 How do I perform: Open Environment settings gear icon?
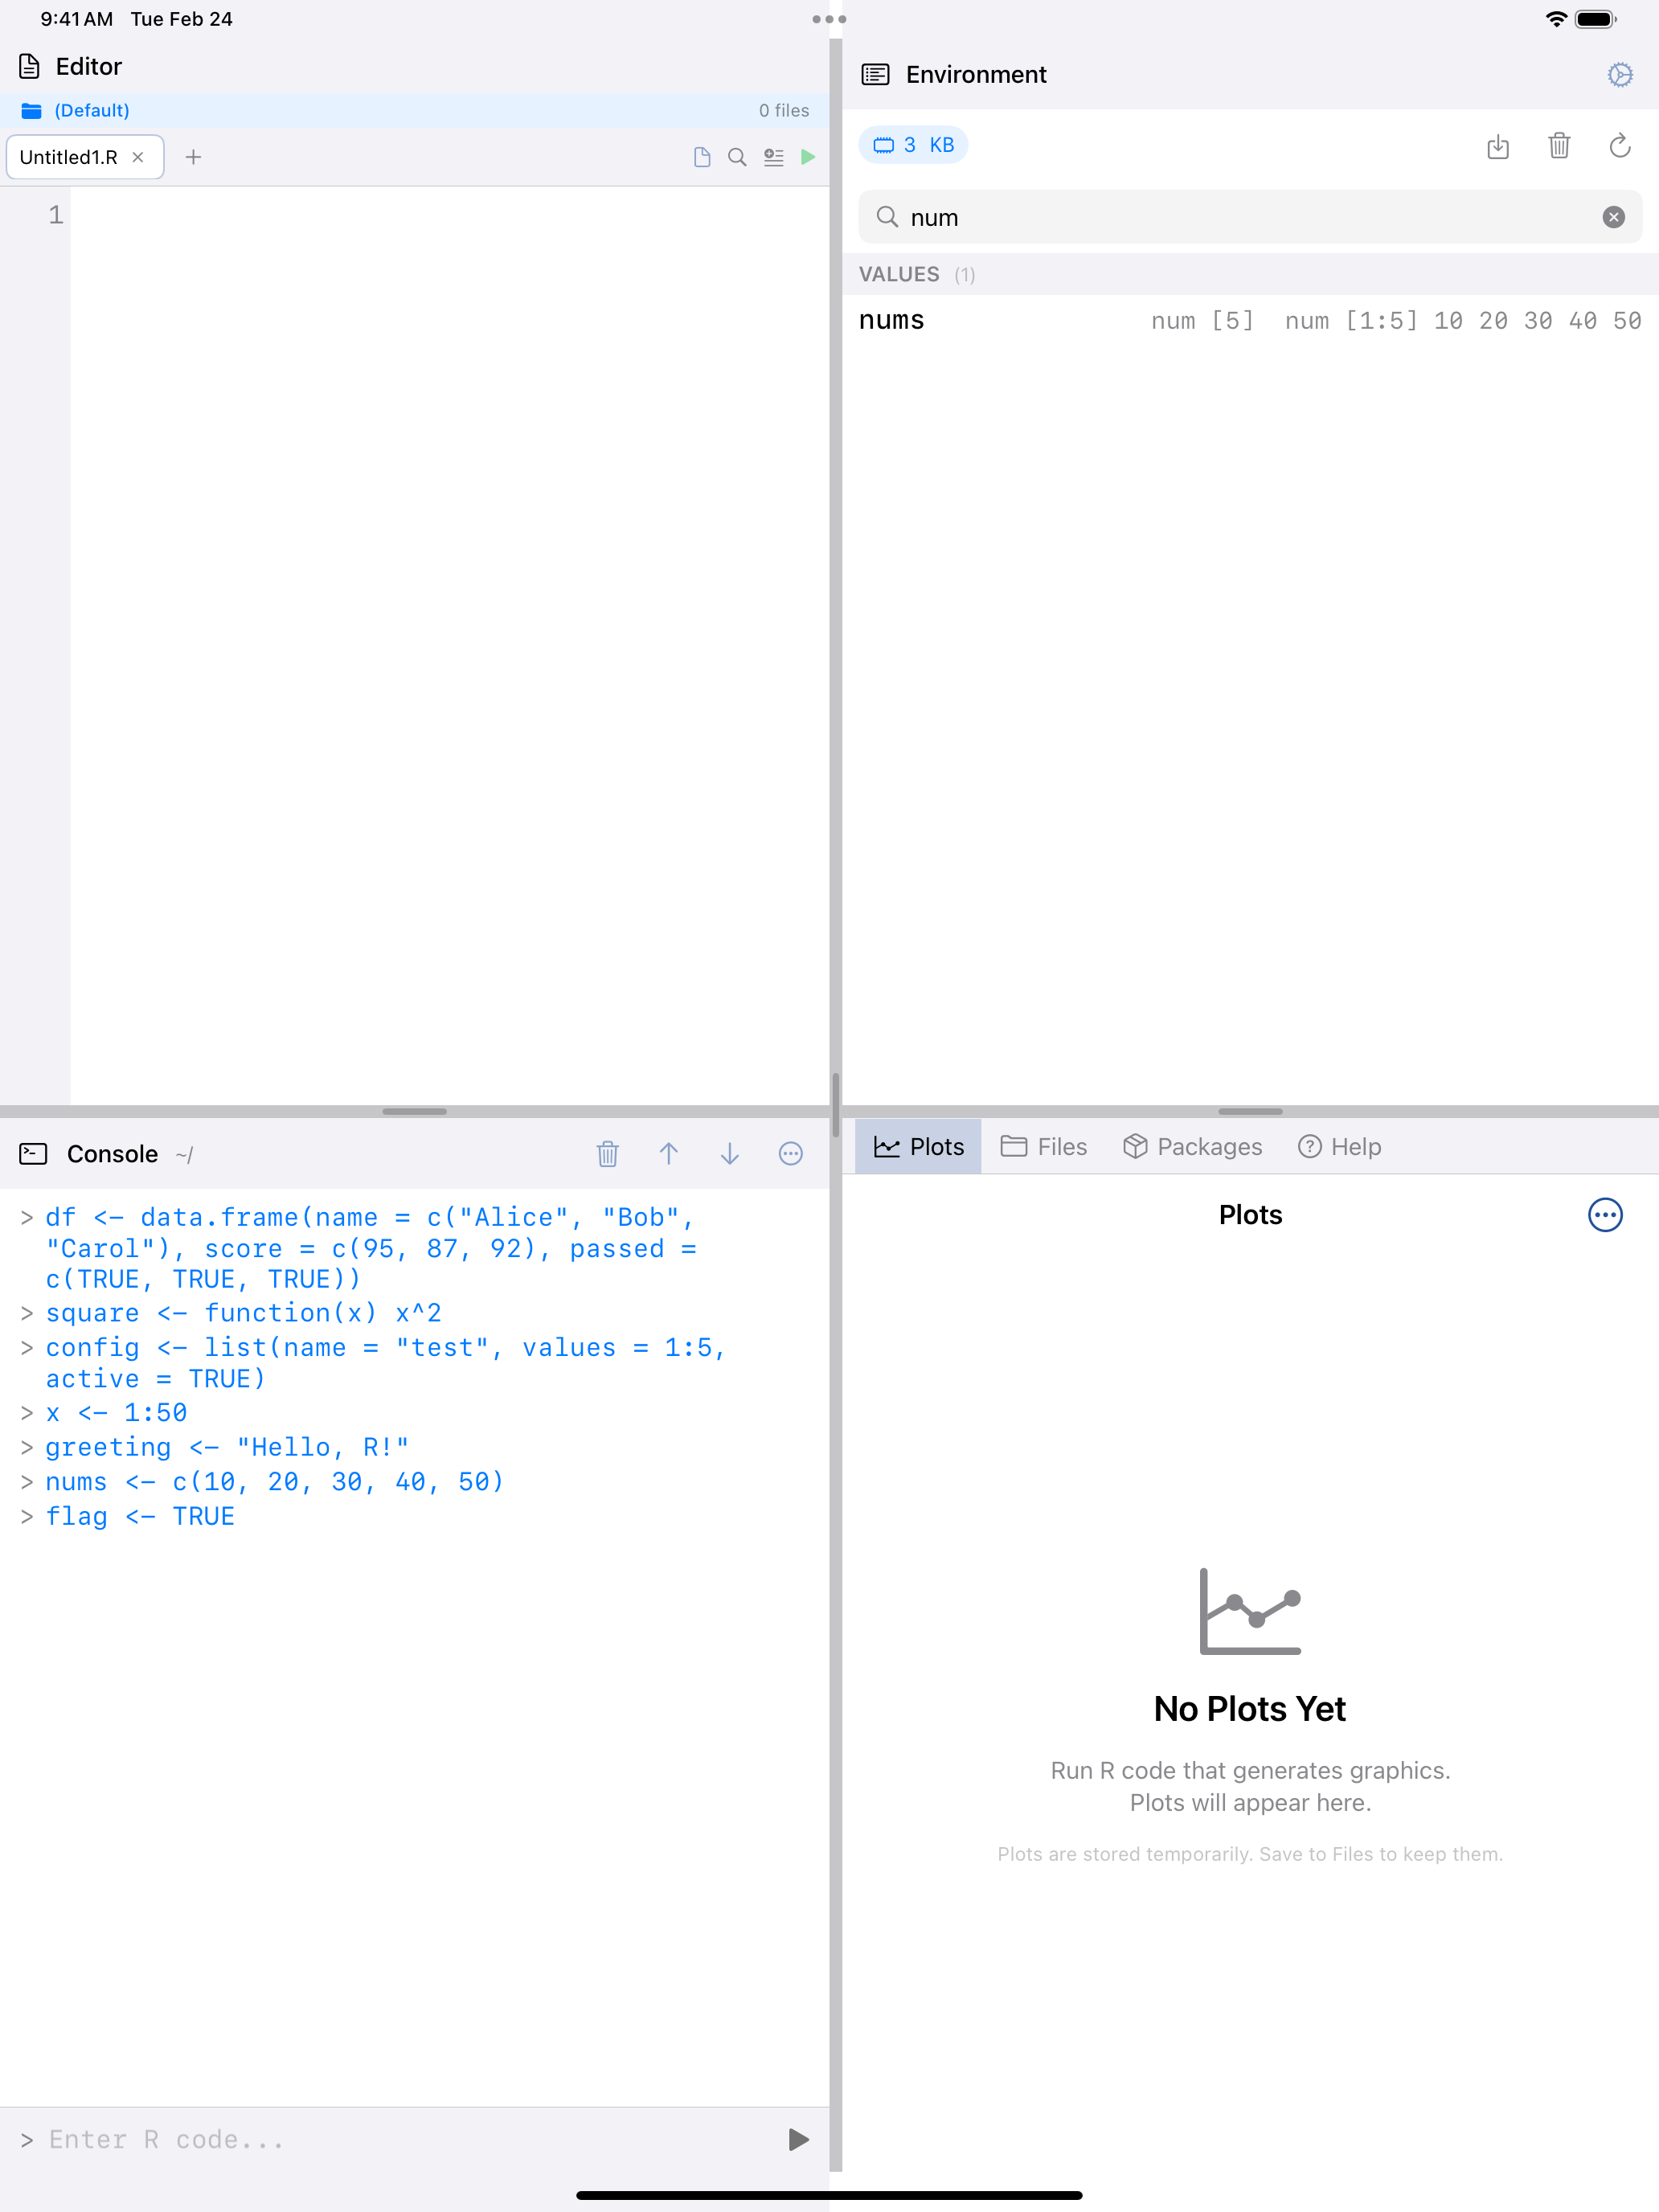click(x=1619, y=74)
